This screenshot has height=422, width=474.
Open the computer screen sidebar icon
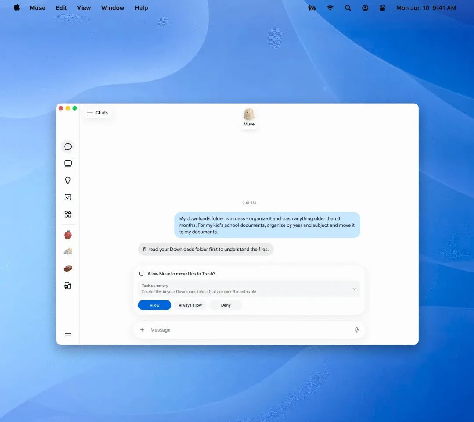click(68, 164)
